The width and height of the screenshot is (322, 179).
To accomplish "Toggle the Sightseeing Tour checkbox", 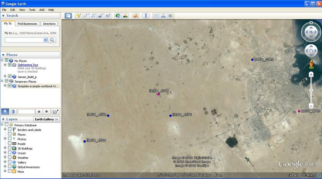I will (x=9, y=65).
